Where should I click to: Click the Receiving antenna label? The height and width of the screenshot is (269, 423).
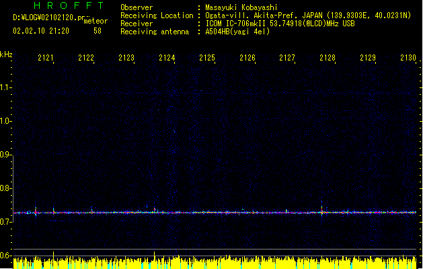click(155, 32)
